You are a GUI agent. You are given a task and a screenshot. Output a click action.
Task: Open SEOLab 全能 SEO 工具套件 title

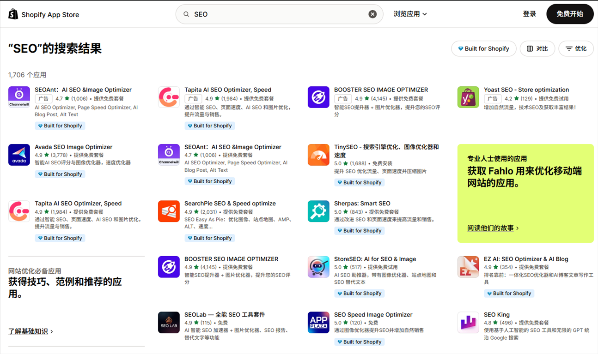coord(225,315)
